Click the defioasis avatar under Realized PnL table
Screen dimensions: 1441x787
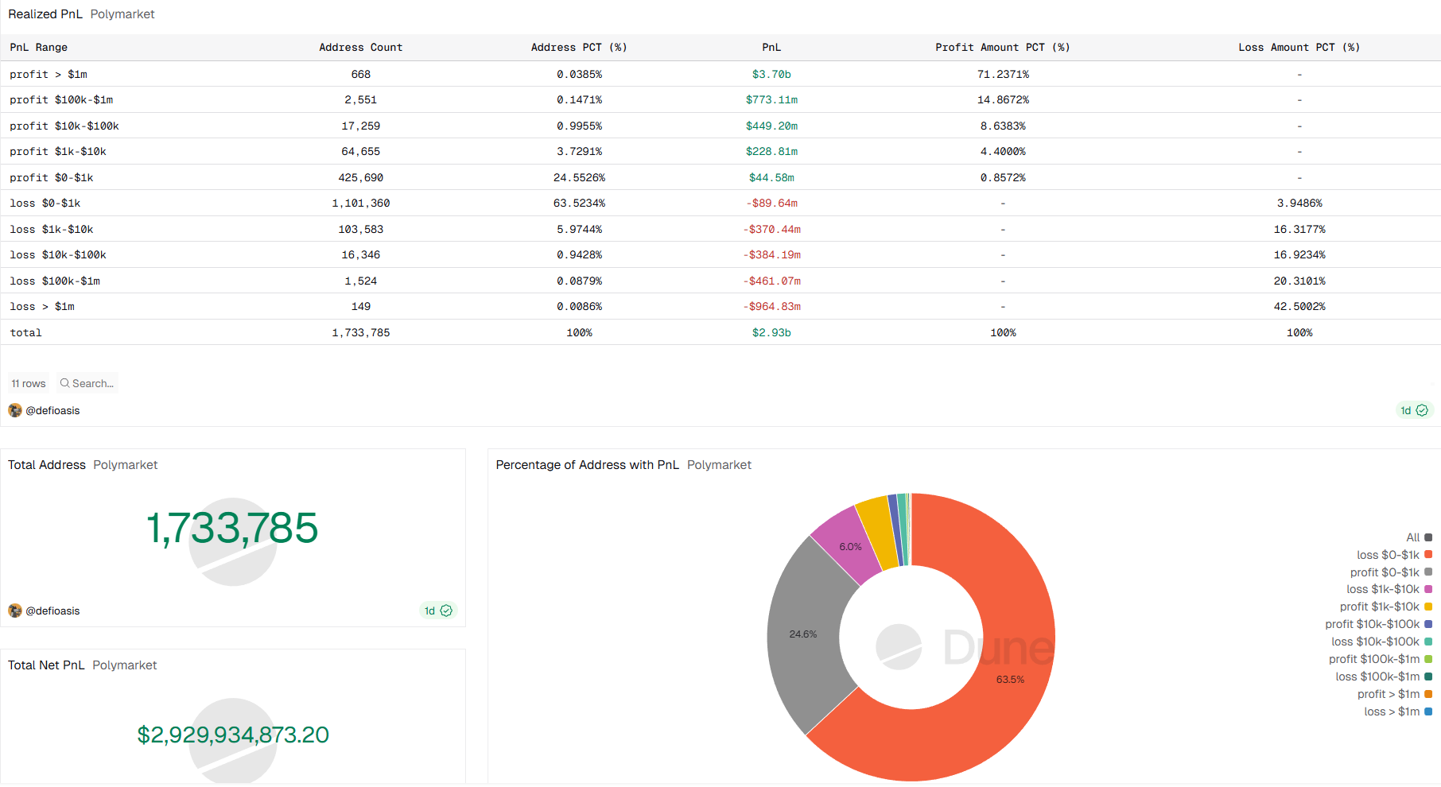(15, 410)
